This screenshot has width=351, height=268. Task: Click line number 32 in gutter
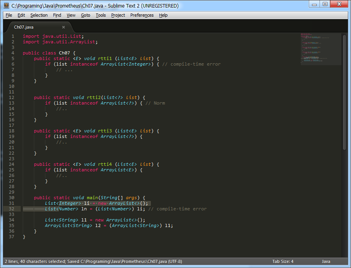click(x=12, y=209)
